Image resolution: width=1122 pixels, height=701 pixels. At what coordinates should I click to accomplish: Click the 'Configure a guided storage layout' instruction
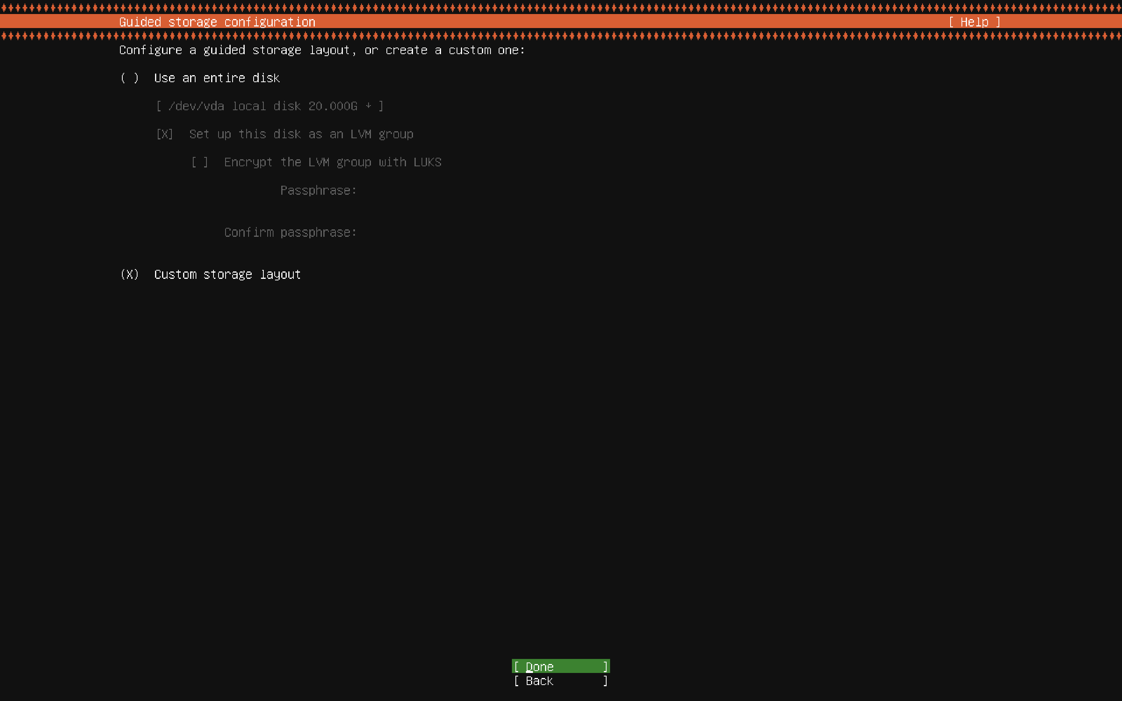[x=322, y=50]
